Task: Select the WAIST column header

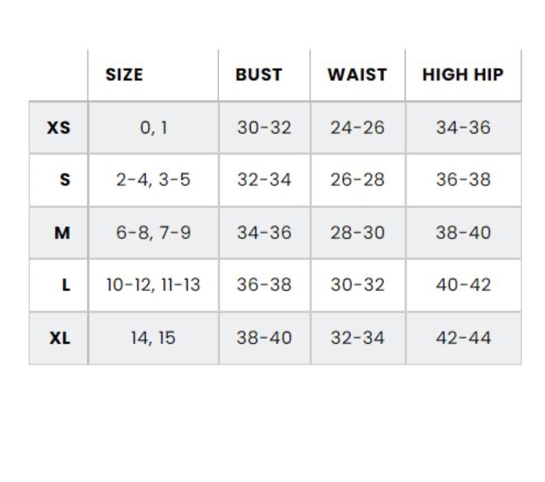Action: [x=357, y=75]
